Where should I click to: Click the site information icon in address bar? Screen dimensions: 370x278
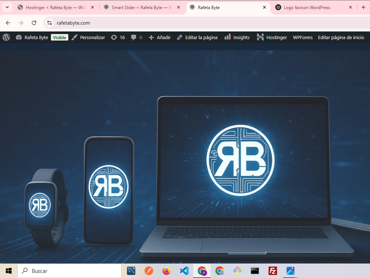click(50, 23)
